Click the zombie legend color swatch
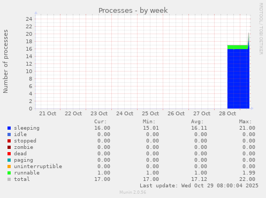 tap(9, 147)
